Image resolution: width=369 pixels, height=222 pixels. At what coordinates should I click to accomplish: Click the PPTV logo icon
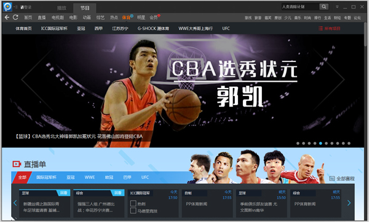tap(7, 7)
